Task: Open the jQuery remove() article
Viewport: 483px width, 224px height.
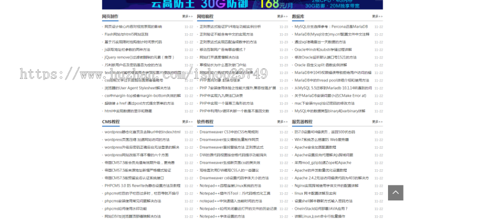Action: [x=140, y=57]
